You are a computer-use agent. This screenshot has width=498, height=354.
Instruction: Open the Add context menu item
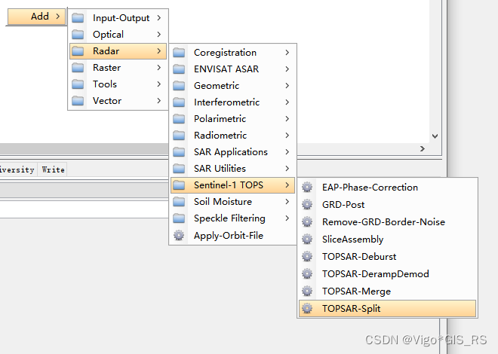36,17
